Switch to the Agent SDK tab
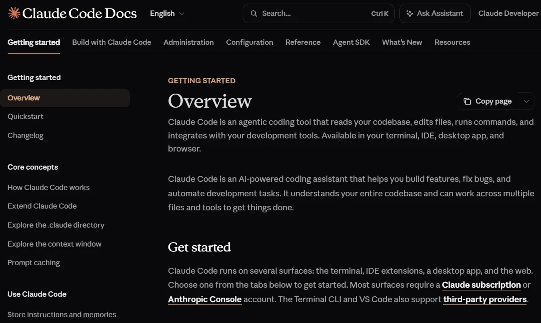Screen dimensions: 541x323 click(351, 42)
